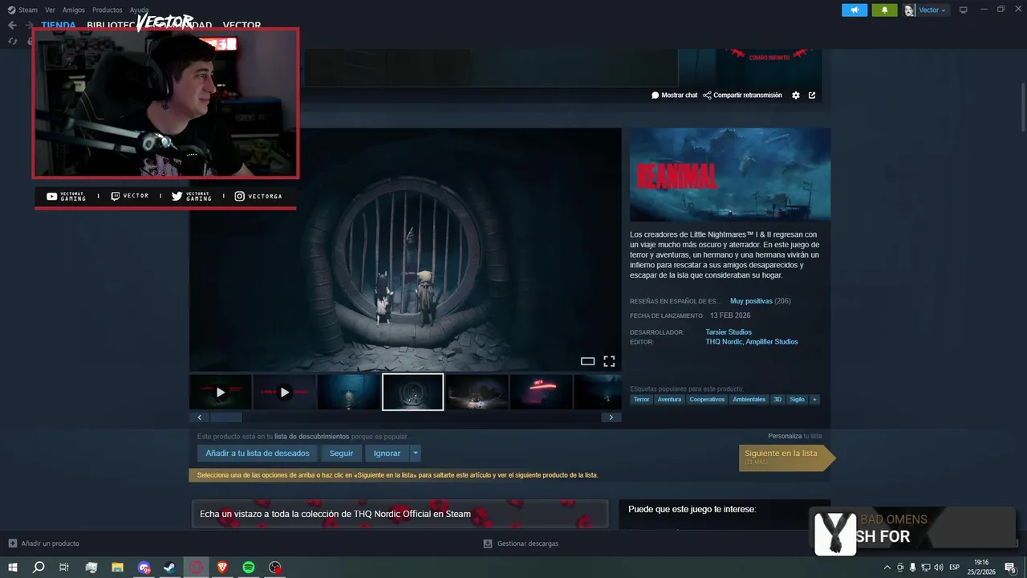The height and width of the screenshot is (578, 1027).
Task: Play the second trailer thumbnail
Action: [284, 393]
